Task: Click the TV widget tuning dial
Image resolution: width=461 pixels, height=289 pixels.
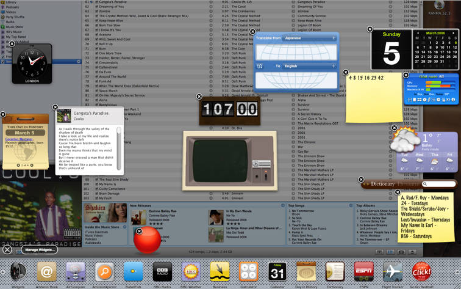Action: (x=255, y=164)
